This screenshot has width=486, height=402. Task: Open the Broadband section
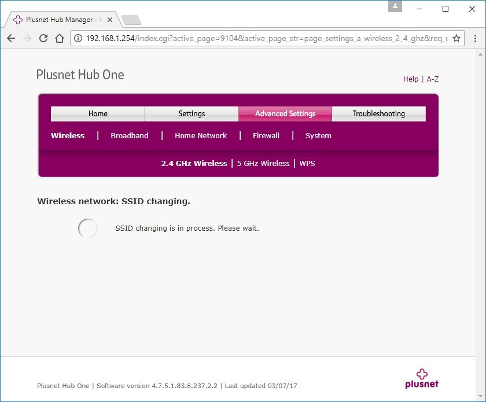[x=130, y=136]
